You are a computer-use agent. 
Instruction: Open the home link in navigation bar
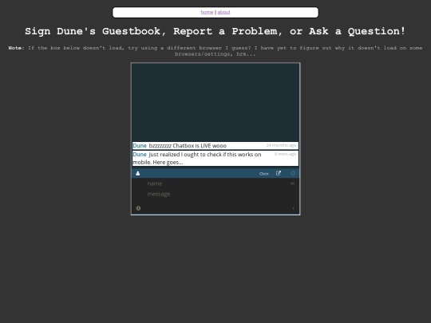pos(207,12)
